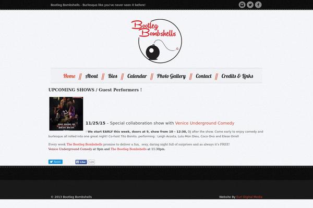Click the Bootleg Bombshells bomb logo
Screen dimensions: 313x208
[x=156, y=41]
